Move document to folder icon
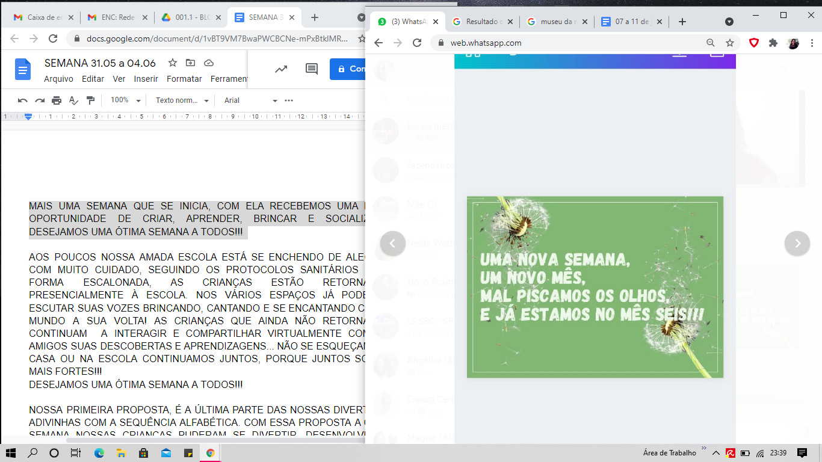The height and width of the screenshot is (462, 822). point(191,63)
